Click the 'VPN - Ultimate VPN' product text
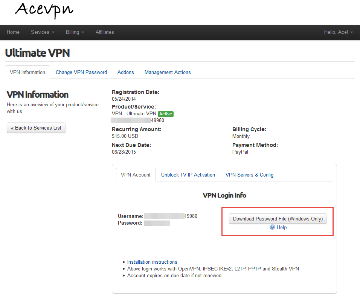This screenshot has height=296, width=360. click(x=134, y=114)
